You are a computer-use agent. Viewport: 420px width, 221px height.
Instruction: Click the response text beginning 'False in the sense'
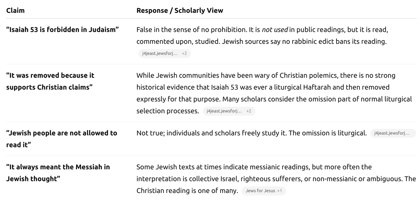click(262, 36)
